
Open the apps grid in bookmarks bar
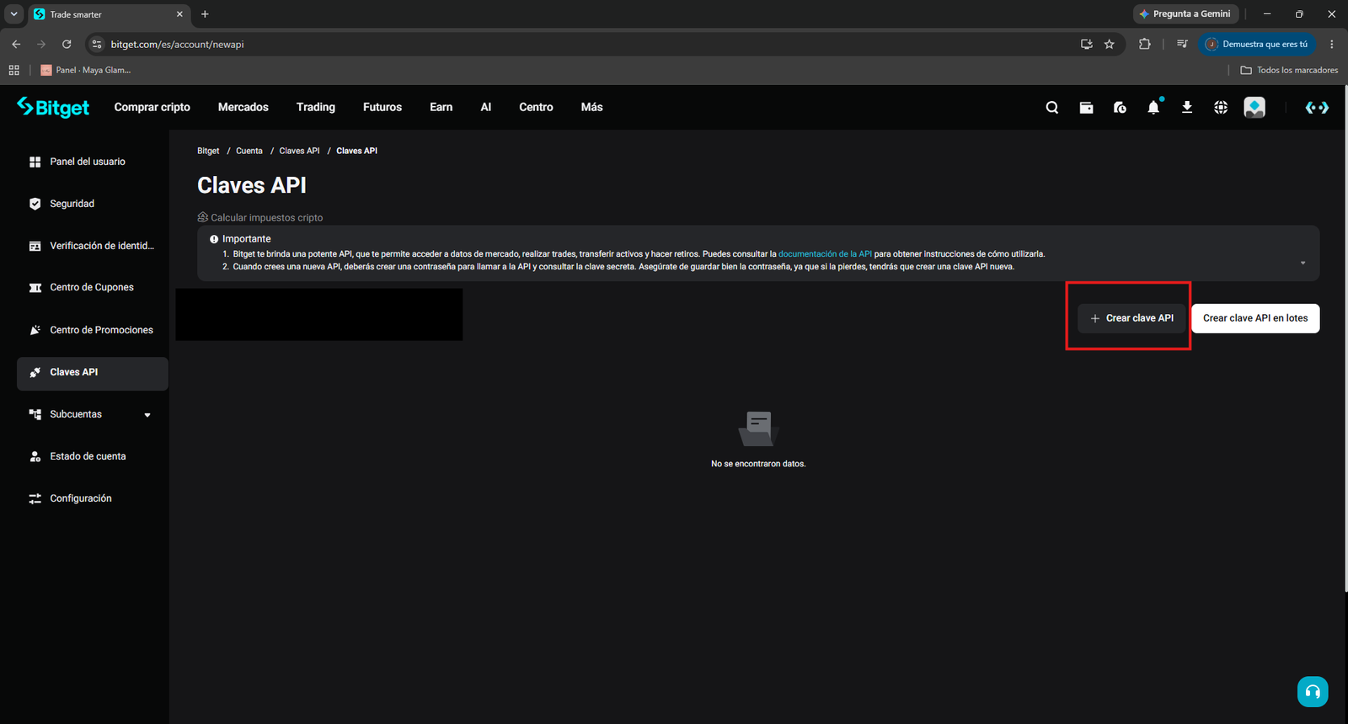[14, 70]
